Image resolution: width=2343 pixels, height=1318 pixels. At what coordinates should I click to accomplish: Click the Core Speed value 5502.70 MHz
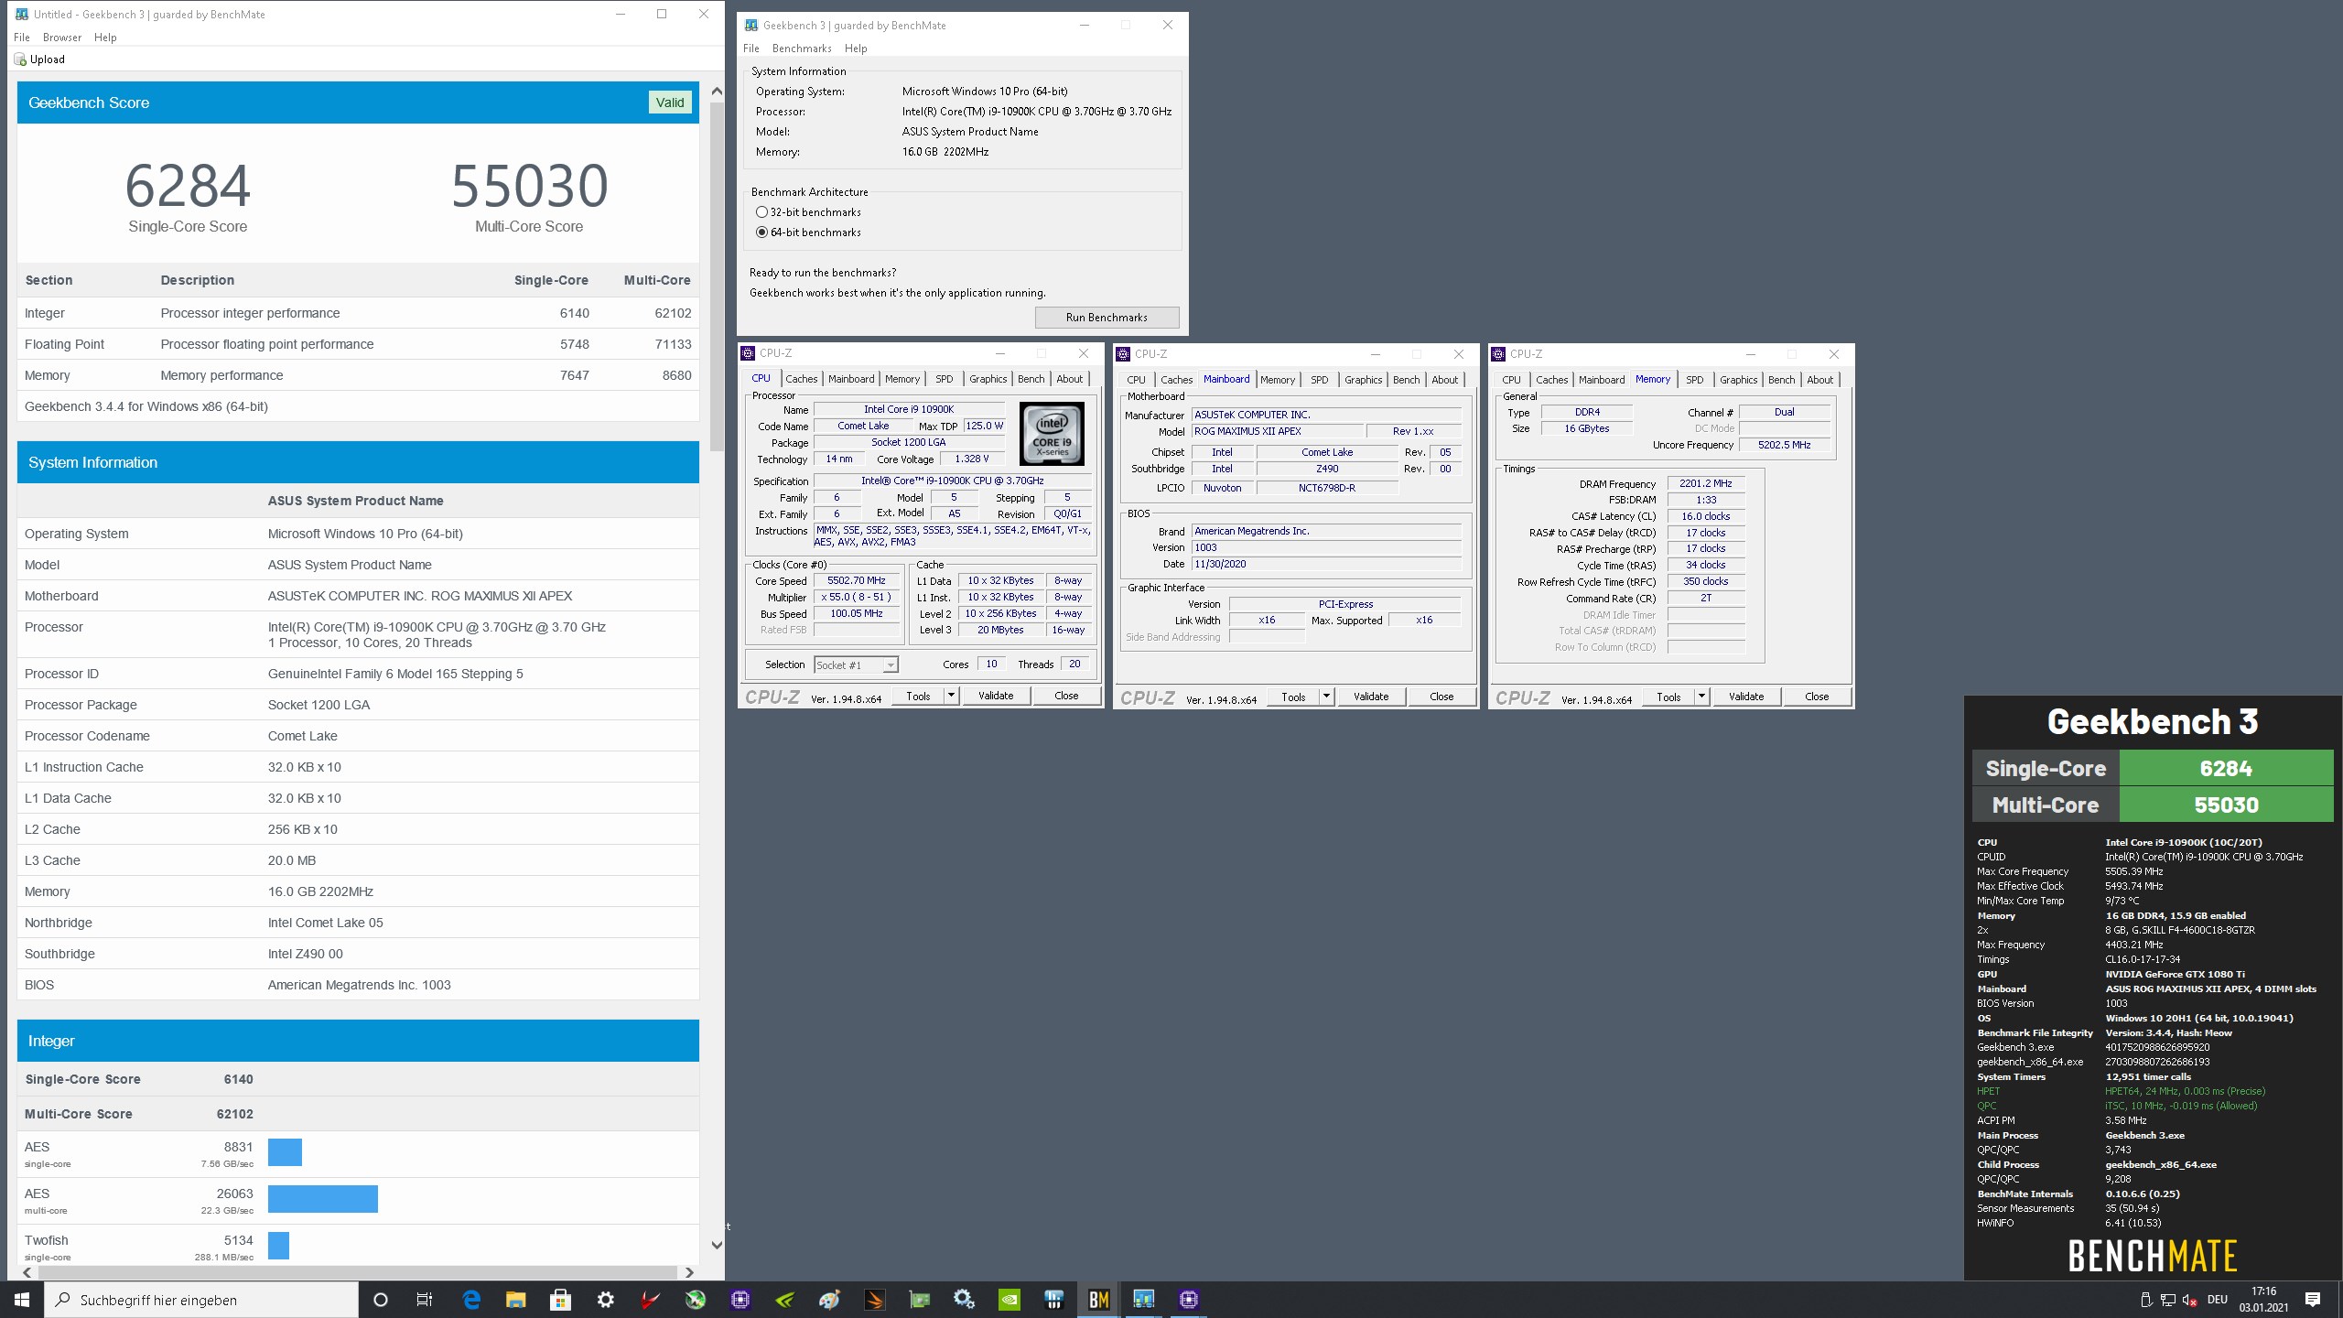[856, 581]
